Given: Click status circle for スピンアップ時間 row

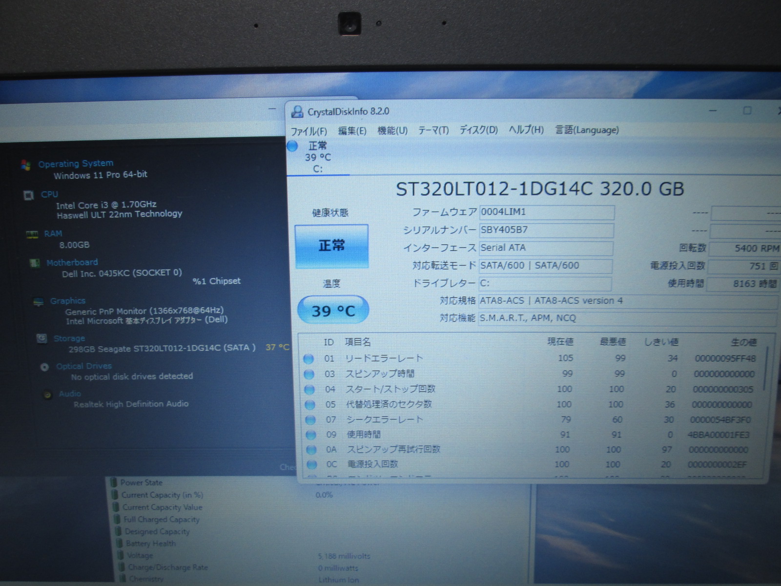Looking at the screenshot, I should click(309, 374).
